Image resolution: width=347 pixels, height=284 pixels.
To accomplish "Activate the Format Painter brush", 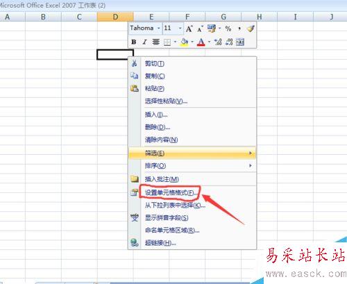I will pyautogui.click(x=251, y=28).
